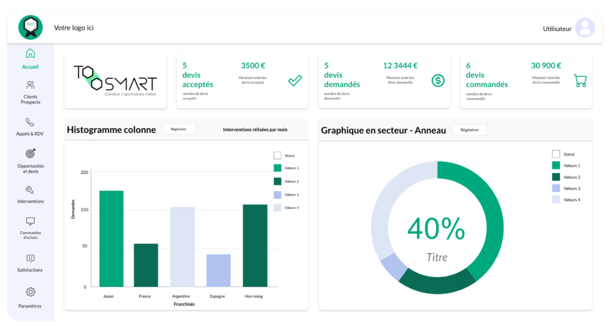Click Valeurs 2 dark green swatch in histogram legend

[x=277, y=181]
